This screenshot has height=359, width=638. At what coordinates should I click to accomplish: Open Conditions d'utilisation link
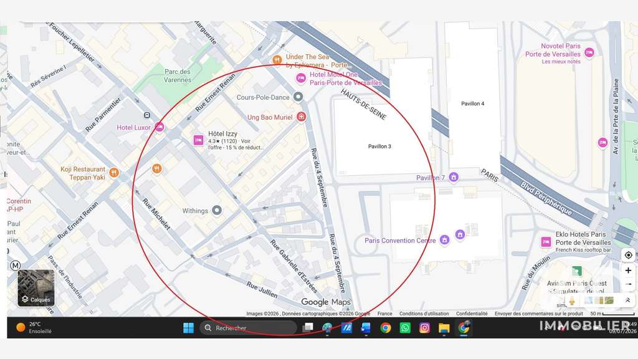(424, 314)
